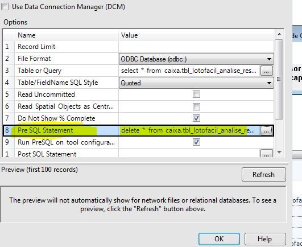Click the options list scroll up arrow

point(279,35)
